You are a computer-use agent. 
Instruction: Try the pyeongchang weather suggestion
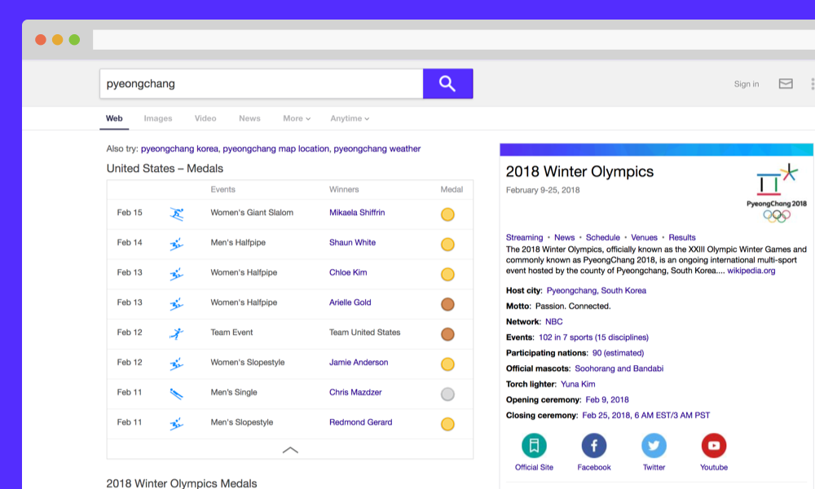click(x=377, y=148)
